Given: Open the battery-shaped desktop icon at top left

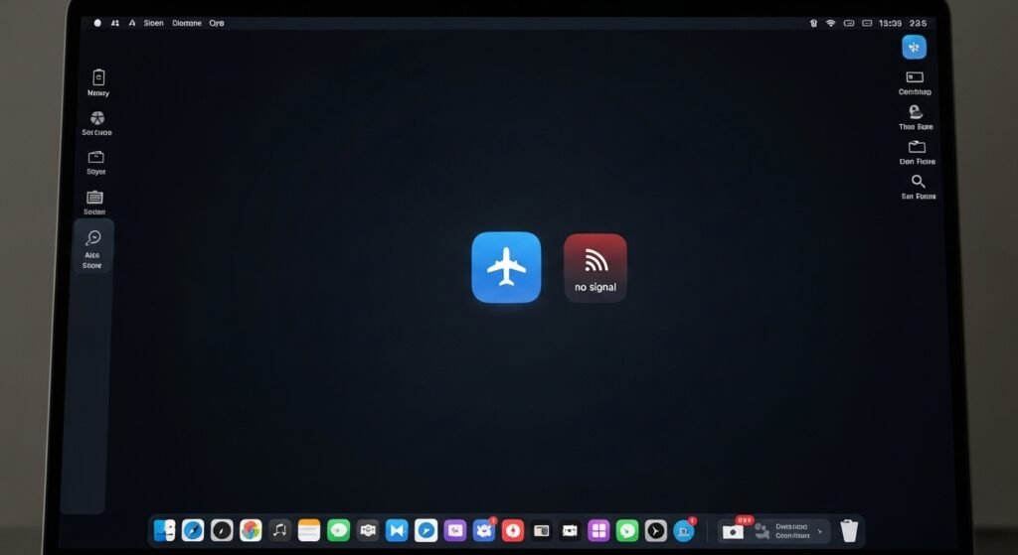Looking at the screenshot, I should (x=97, y=77).
